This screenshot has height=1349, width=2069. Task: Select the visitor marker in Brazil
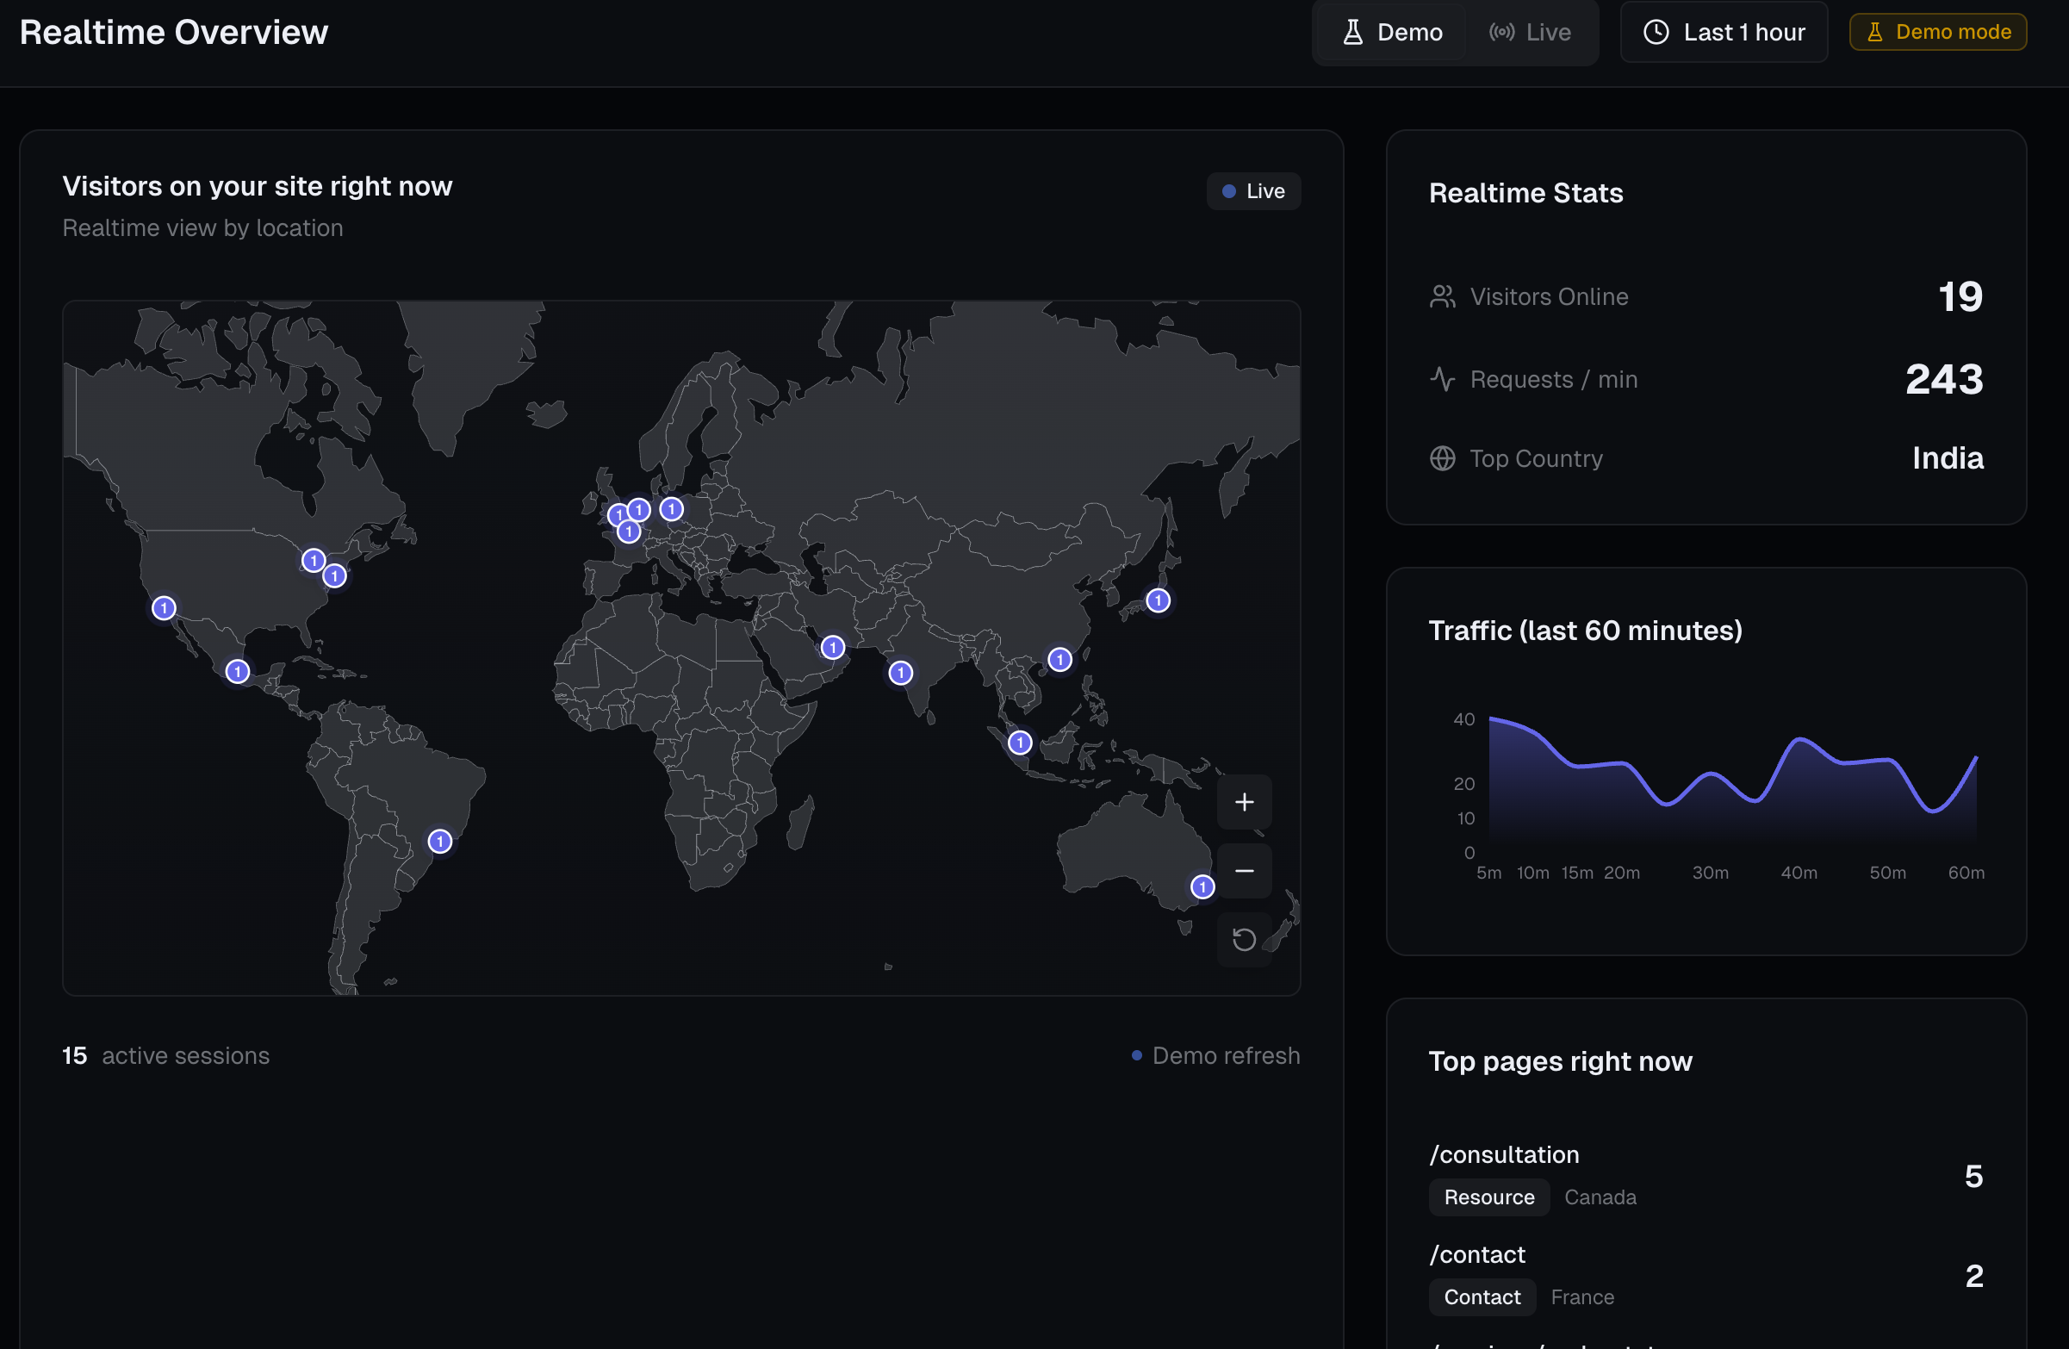click(440, 841)
